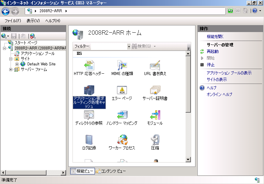Click the arrow after 2008R2-ARR in address bar
This screenshot has width=264, height=184.
[x=66, y=11]
